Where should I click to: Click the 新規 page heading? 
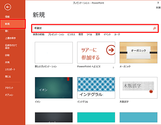[x=39, y=15]
